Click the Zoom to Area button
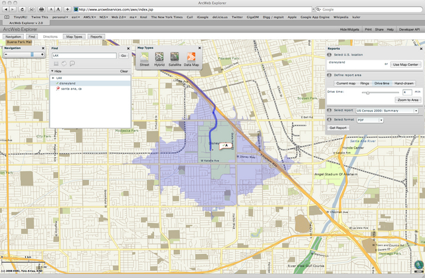This screenshot has height=278, width=425. [408, 100]
